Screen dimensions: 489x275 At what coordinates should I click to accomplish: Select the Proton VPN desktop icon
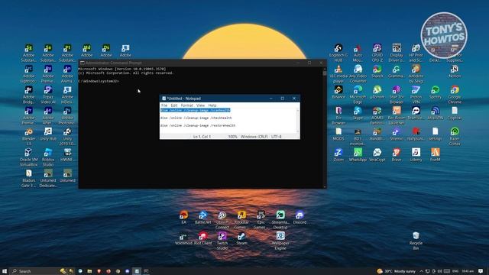click(416, 95)
